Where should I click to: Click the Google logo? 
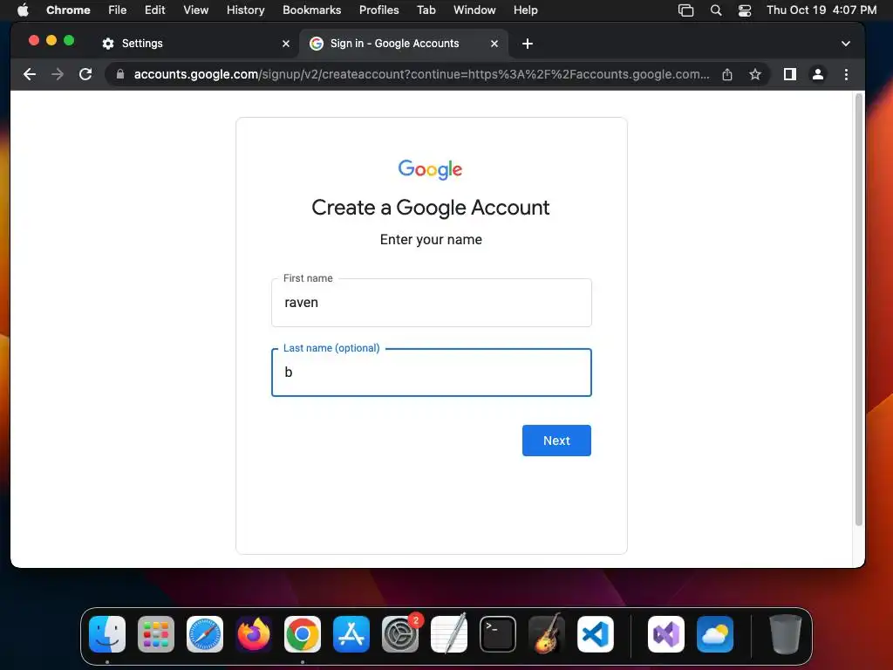point(430,169)
